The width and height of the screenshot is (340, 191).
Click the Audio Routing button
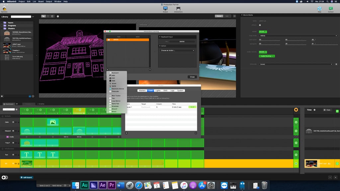point(267,56)
